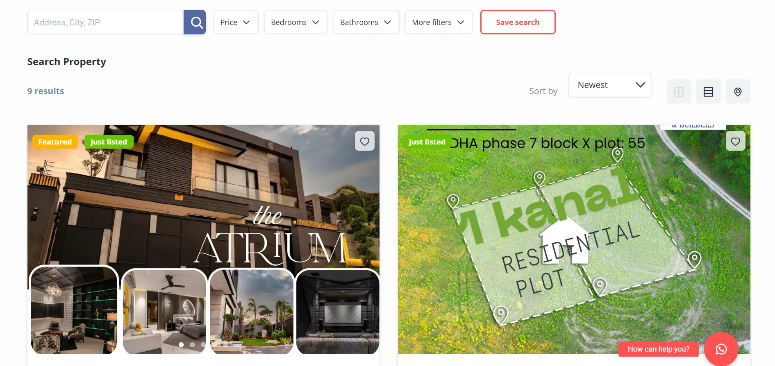Click the Save search button

[x=518, y=22]
